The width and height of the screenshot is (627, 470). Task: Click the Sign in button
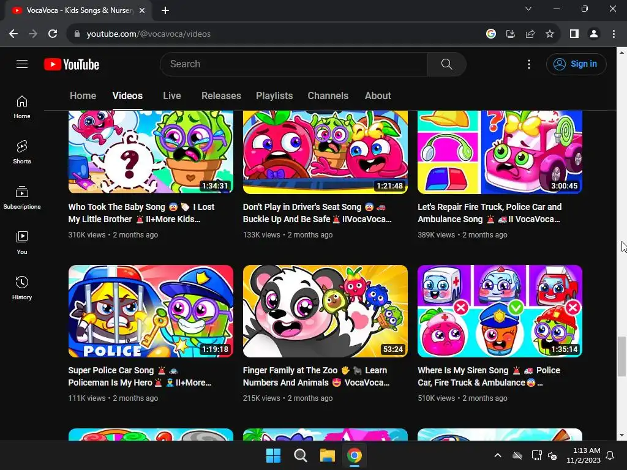[x=576, y=64]
